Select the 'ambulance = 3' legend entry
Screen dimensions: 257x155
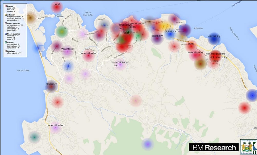pyautogui.click(x=13, y=29)
